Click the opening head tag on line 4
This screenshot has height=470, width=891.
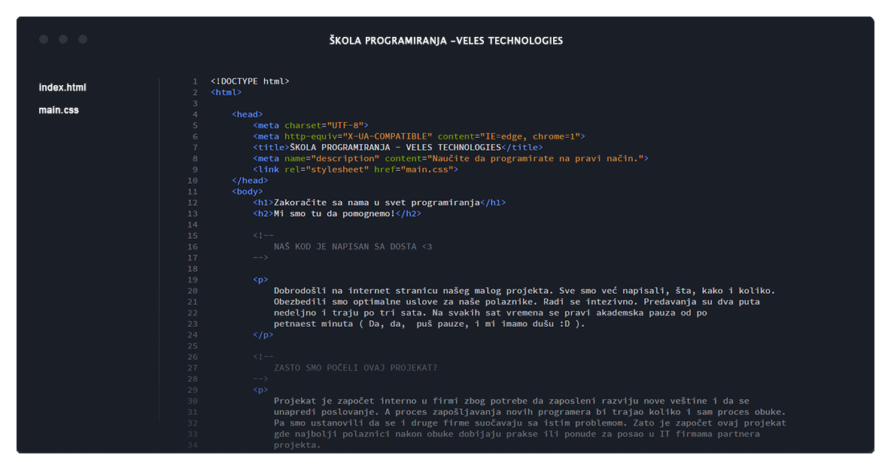click(x=248, y=114)
